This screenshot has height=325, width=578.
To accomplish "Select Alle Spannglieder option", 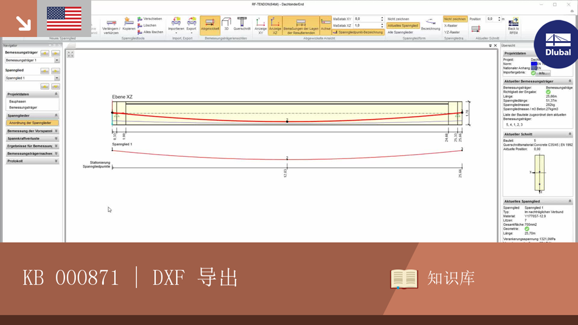I will pos(400,32).
